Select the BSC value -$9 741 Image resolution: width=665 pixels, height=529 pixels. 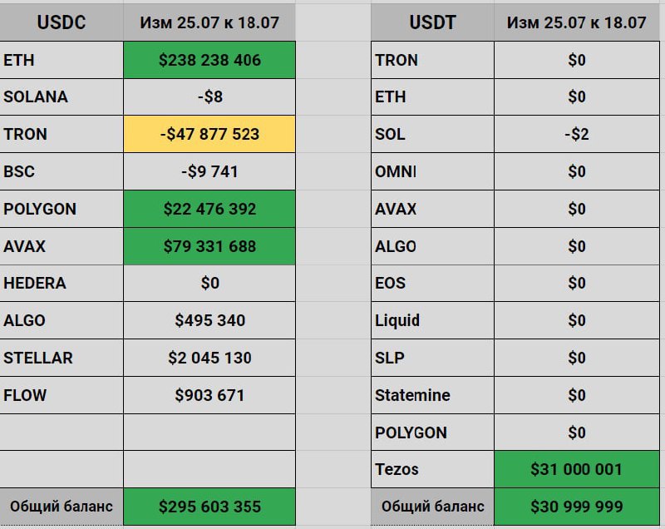[x=209, y=171]
